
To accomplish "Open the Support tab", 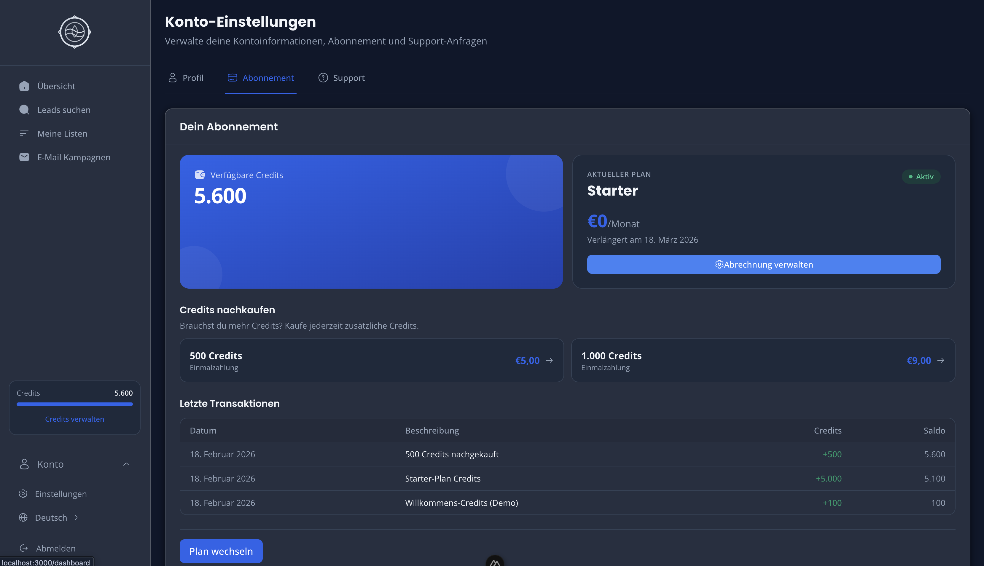I will pyautogui.click(x=341, y=78).
